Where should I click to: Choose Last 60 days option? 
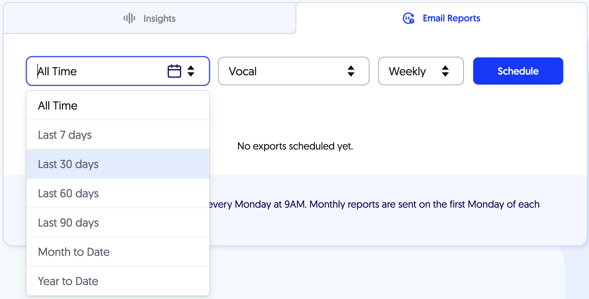(118, 193)
